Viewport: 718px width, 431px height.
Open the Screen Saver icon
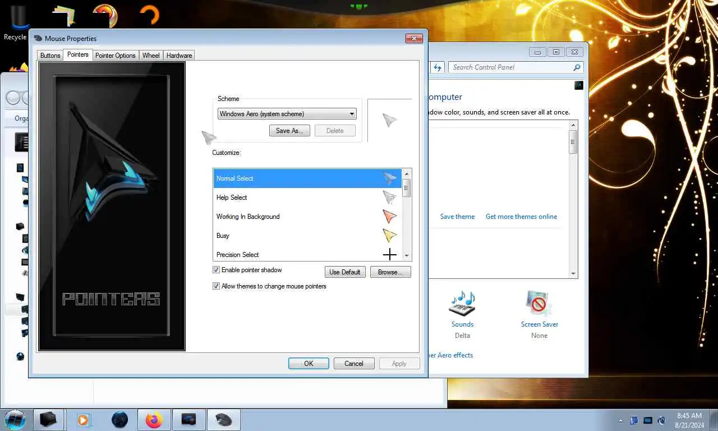(x=539, y=303)
